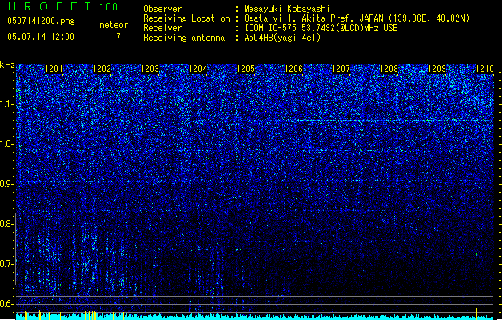Click the 1208 time marker
This screenshot has height=320, width=503.
coord(389,69)
